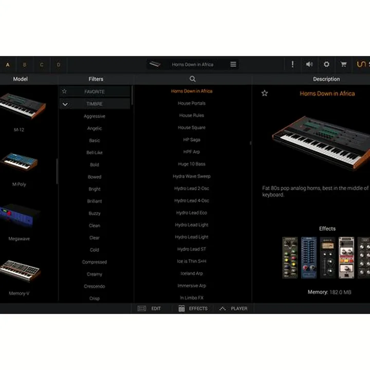Click the FAVORITE filter button
Screen dimensions: 370x370
click(95, 91)
